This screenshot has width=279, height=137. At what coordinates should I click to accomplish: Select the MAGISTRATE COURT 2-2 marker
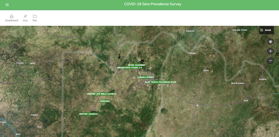[130, 68]
